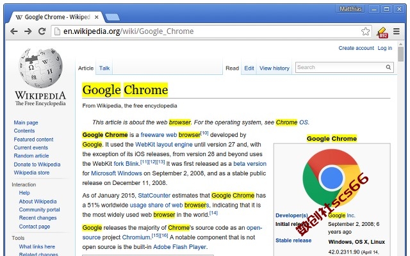The height and width of the screenshot is (256, 410).
Task: Click the Wikipedia globe logo
Action: 40,68
